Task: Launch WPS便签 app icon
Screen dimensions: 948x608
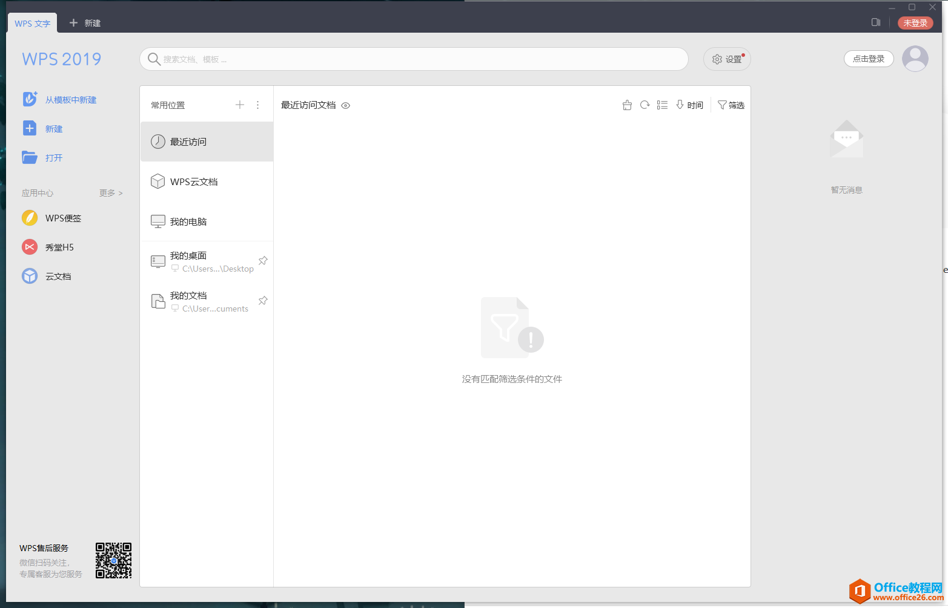Action: 30,218
